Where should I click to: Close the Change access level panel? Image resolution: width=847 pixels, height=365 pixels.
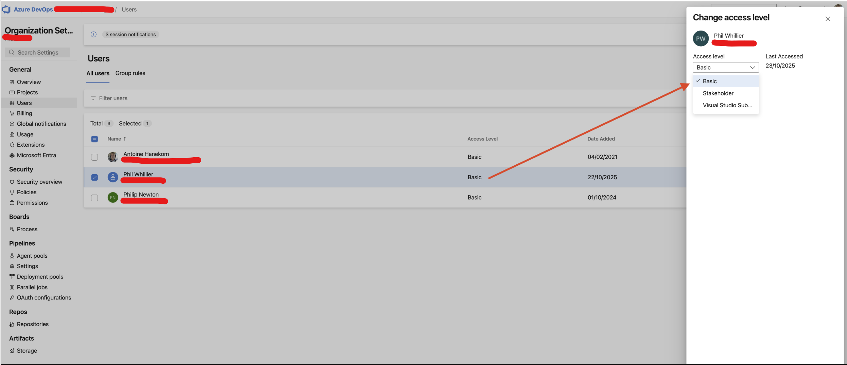(828, 19)
